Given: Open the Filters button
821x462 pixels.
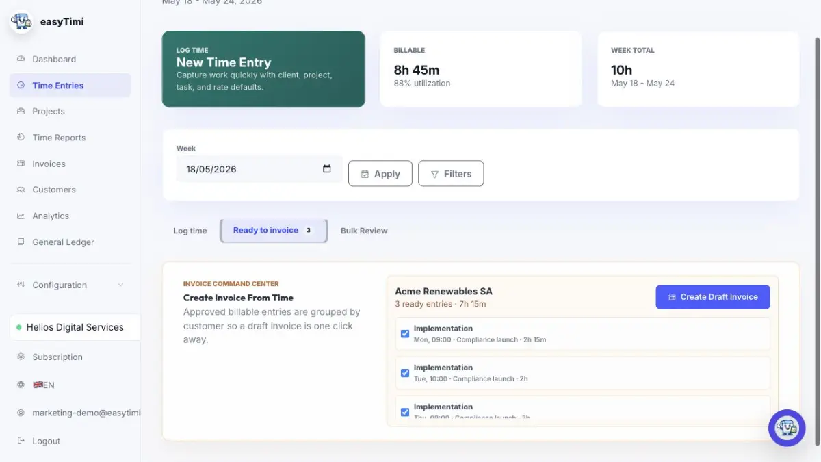Looking at the screenshot, I should point(451,174).
